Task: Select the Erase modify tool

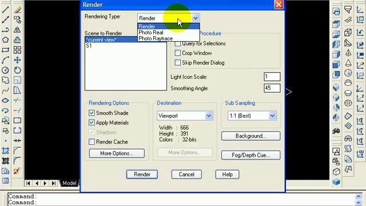Action: pyautogui.click(x=17, y=10)
